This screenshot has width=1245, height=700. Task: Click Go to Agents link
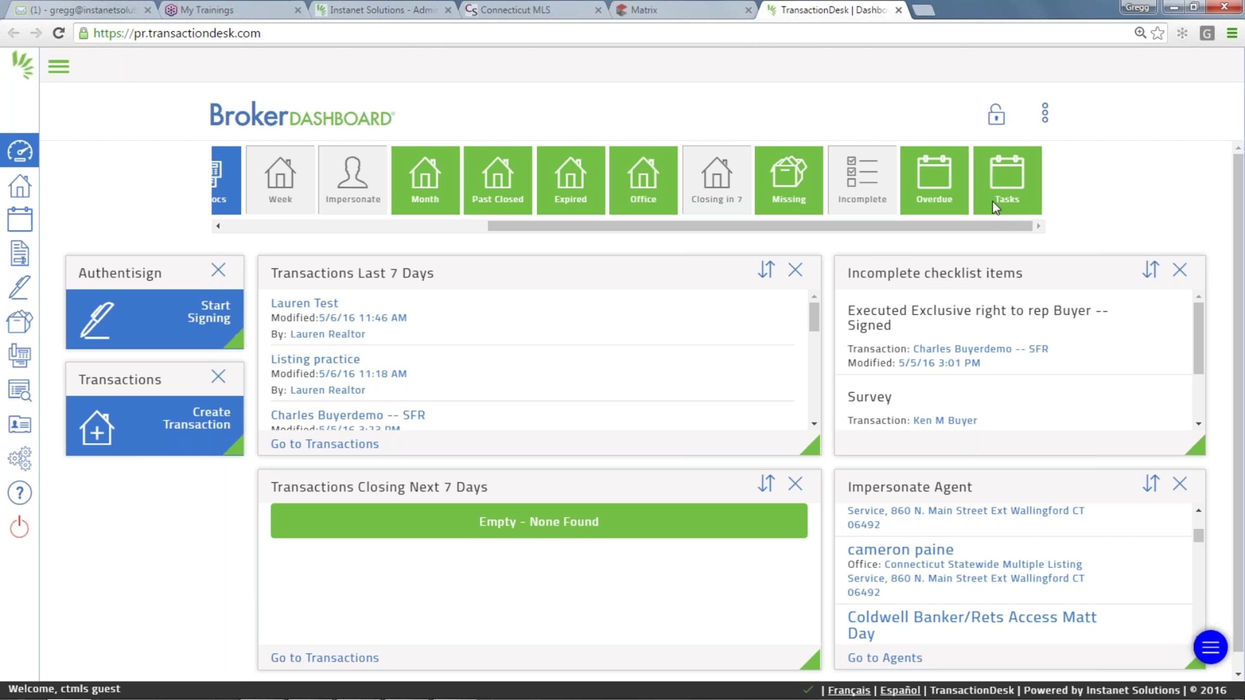click(885, 657)
